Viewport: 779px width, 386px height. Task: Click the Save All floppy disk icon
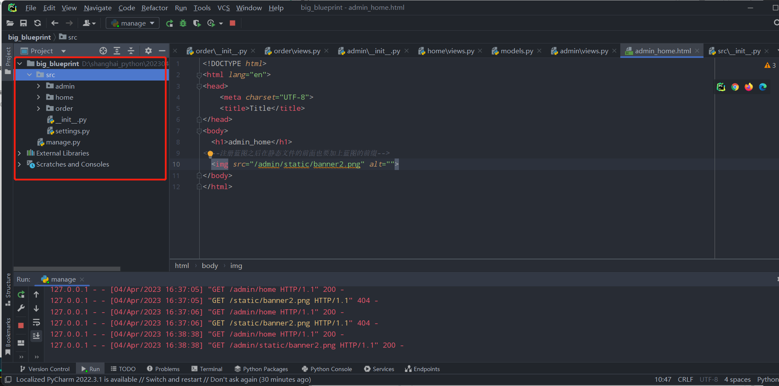point(23,23)
